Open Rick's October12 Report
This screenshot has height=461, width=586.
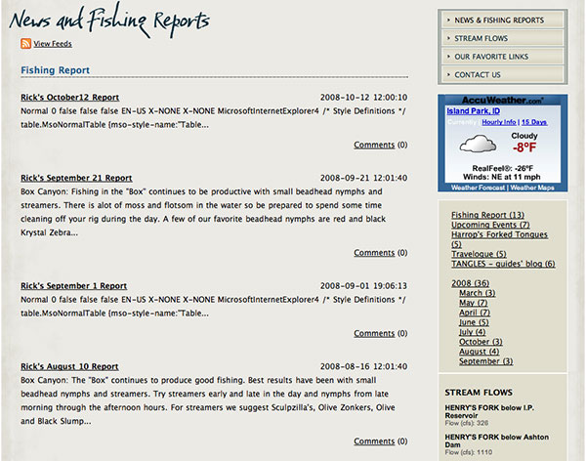70,98
